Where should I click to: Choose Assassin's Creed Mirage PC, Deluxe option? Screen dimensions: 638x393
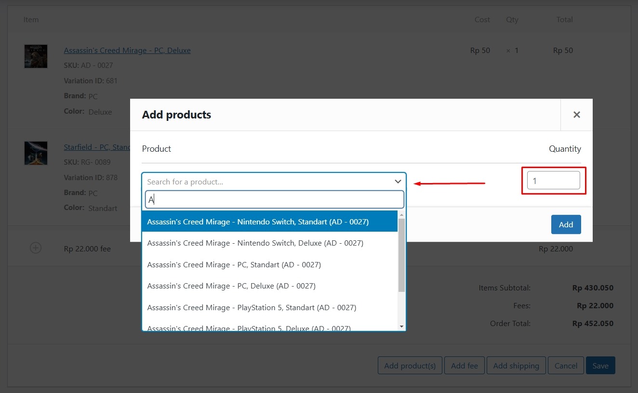tap(270, 286)
